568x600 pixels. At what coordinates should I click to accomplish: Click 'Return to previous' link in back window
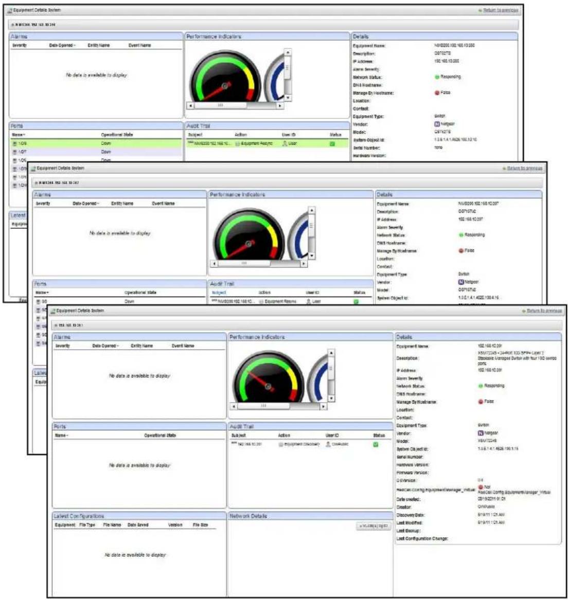point(501,10)
